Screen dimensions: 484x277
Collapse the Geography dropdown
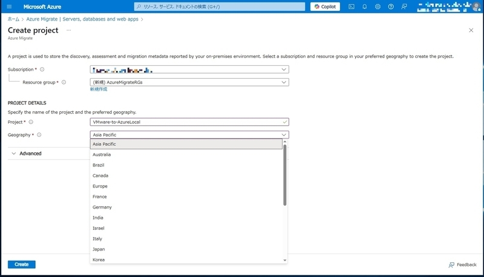(x=189, y=135)
